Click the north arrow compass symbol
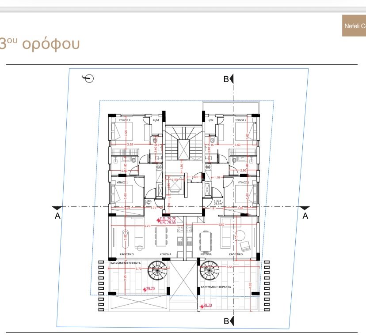The height and width of the screenshot is (336, 366). (88, 78)
